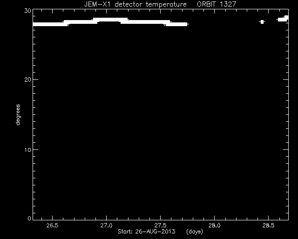Viewport: 298px width, 239px height.
Task: Click the data segment ending near 27.7 days
Action: tap(176, 24)
